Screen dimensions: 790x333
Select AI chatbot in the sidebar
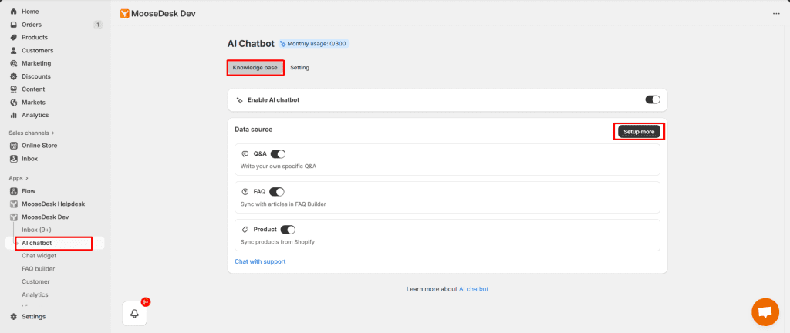[37, 243]
